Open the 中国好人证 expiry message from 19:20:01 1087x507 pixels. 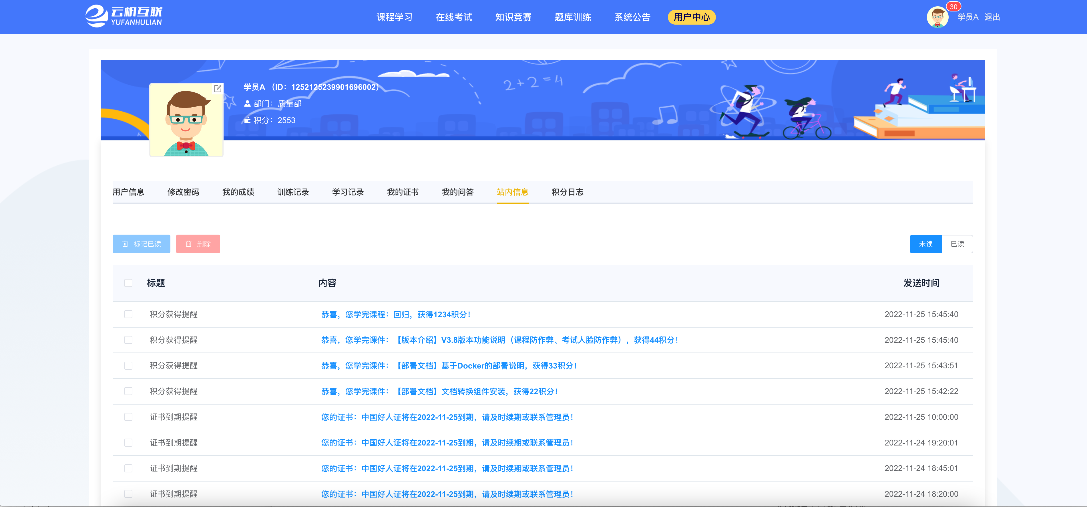click(447, 443)
